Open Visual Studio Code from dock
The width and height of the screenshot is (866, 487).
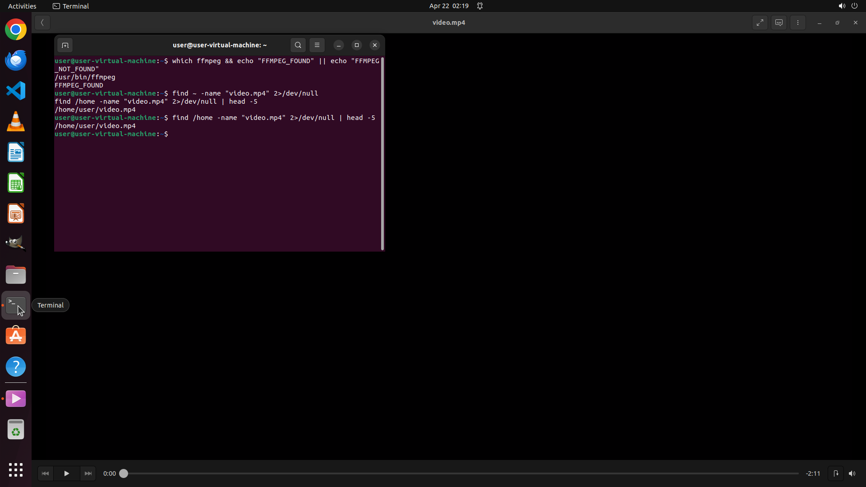pos(16,91)
